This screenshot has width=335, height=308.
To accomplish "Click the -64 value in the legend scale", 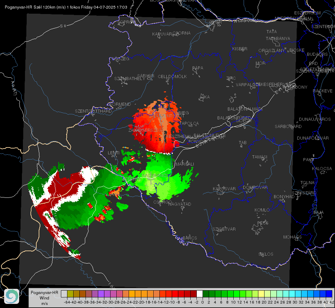I will point(67,302).
